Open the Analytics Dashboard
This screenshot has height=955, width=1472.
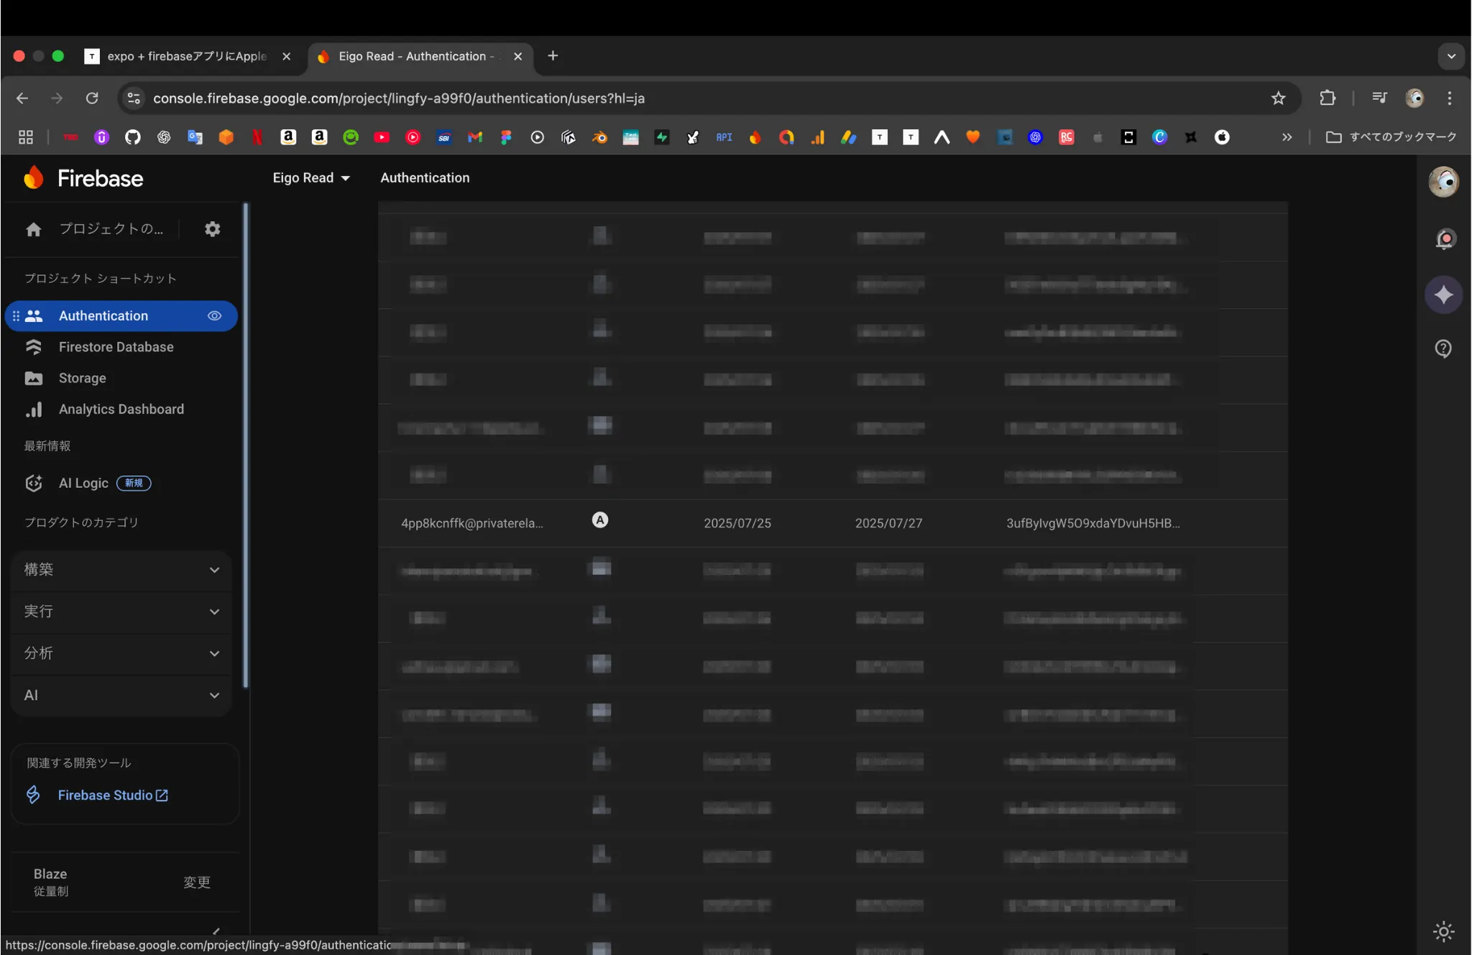(121, 409)
